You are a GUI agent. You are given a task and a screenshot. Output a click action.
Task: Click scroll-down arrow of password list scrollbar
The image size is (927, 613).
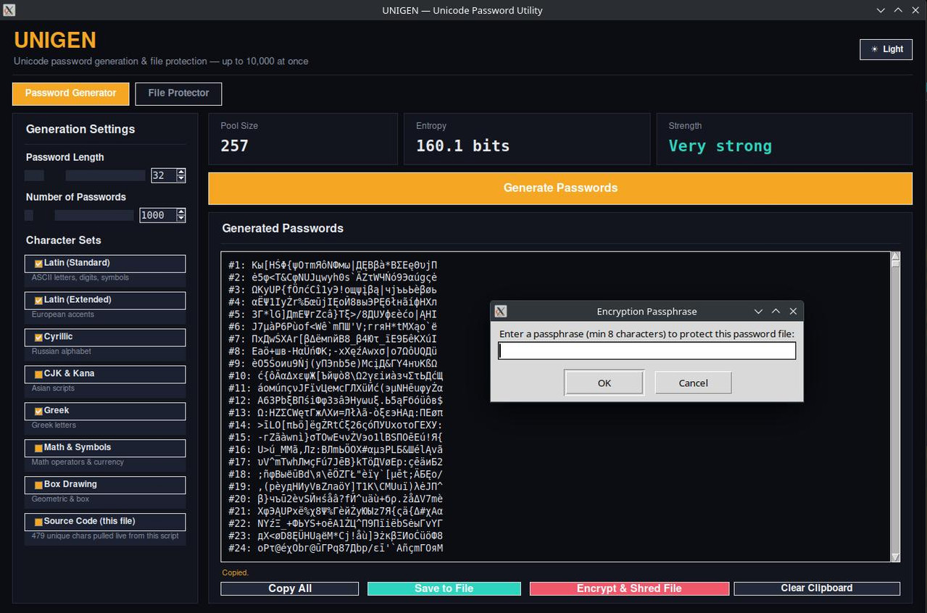895,557
